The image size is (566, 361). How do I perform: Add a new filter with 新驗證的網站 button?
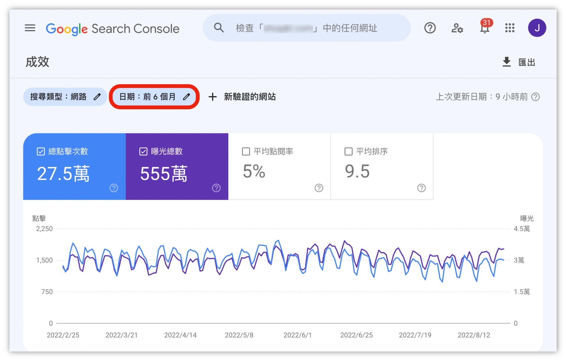point(242,97)
